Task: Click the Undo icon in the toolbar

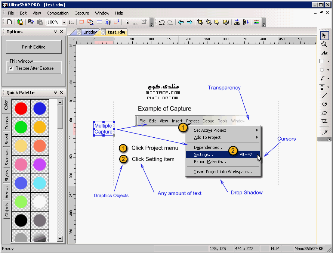Action: (x=161, y=22)
